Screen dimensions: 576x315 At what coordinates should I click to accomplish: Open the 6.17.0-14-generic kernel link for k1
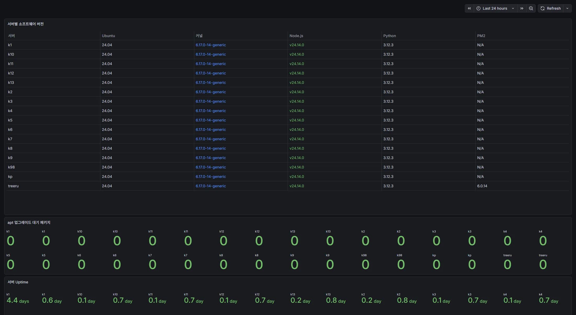pyautogui.click(x=211, y=45)
